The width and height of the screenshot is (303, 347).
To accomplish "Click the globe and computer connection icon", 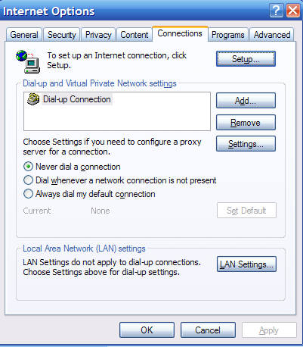I will point(28,61).
